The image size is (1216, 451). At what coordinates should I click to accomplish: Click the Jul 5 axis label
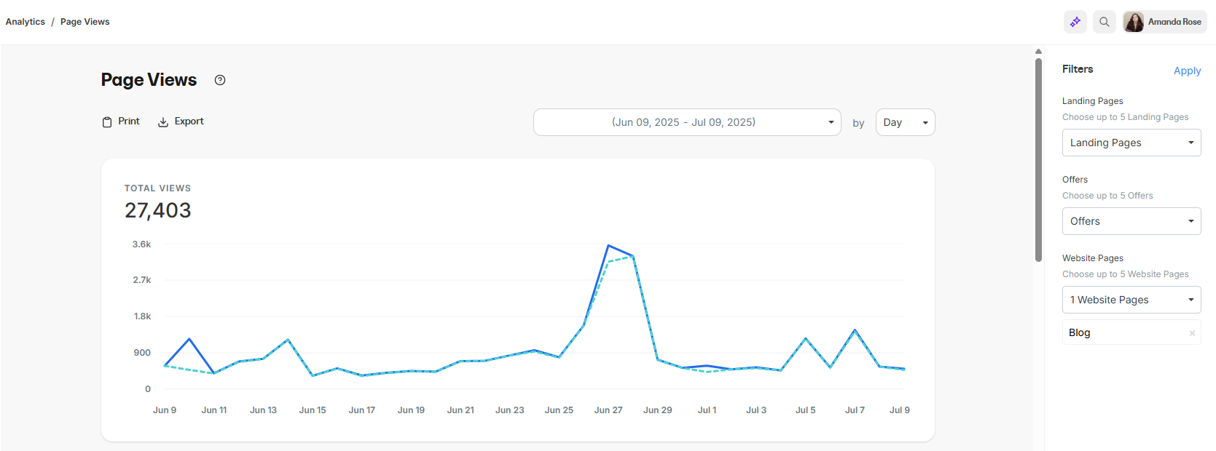click(x=805, y=410)
